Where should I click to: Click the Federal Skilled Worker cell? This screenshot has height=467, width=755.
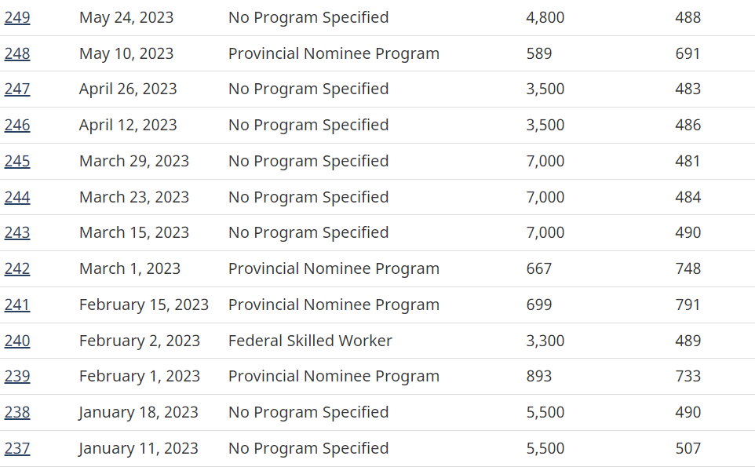[x=310, y=341]
